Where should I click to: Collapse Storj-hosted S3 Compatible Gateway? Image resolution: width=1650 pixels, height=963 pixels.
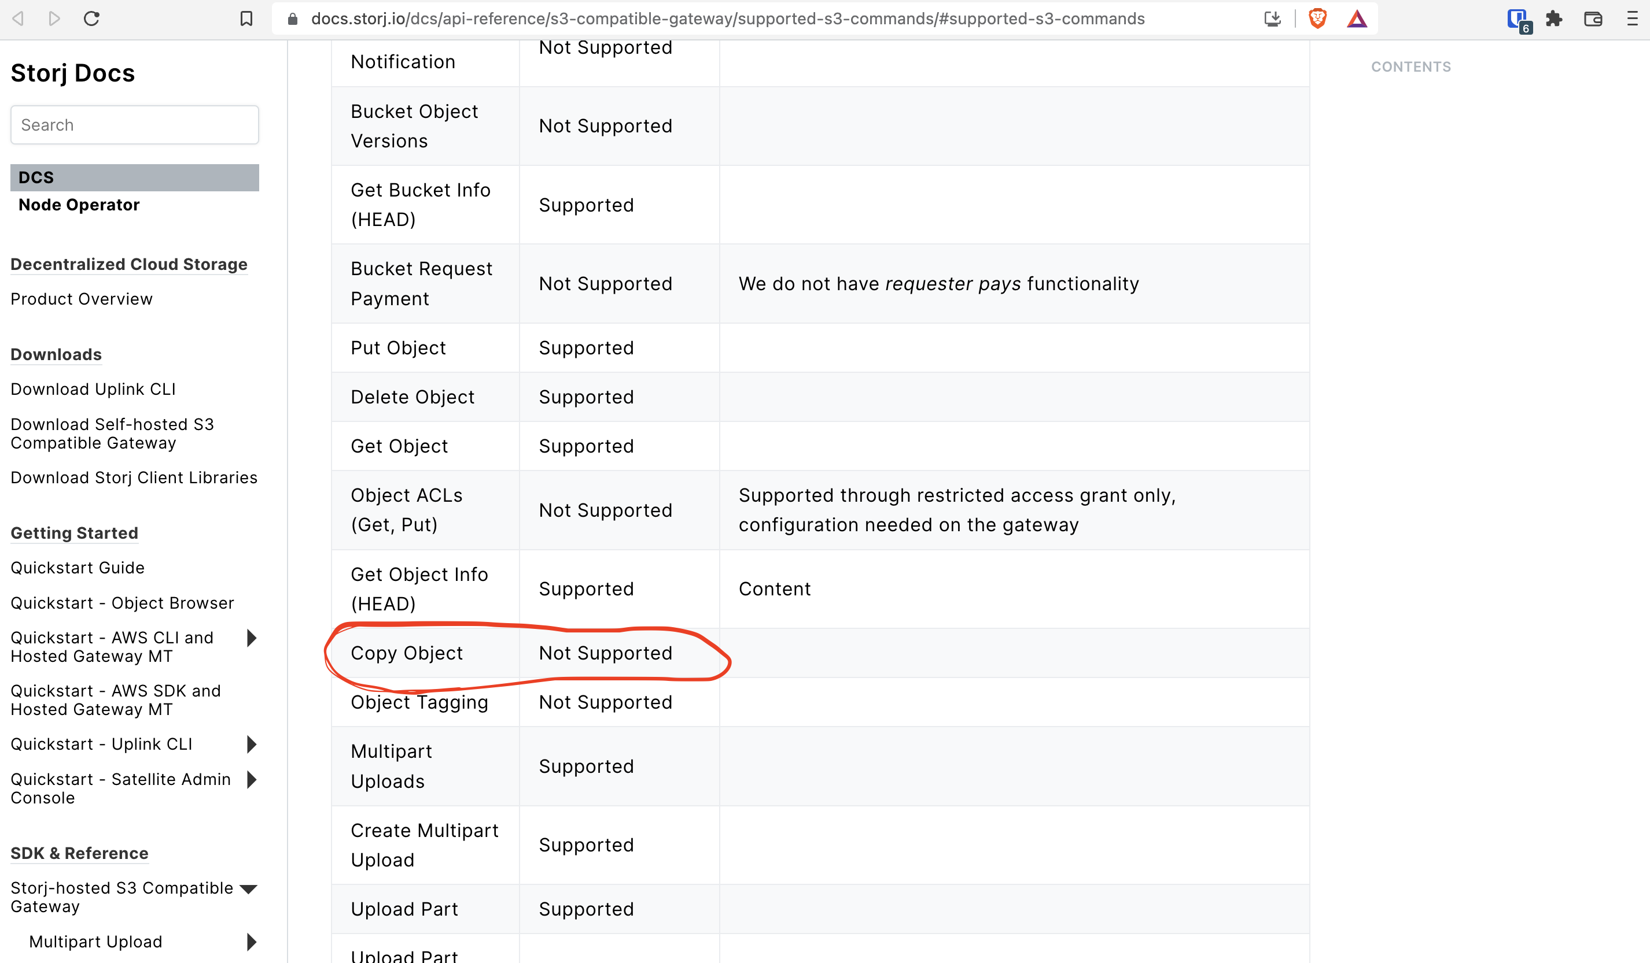pos(249,888)
